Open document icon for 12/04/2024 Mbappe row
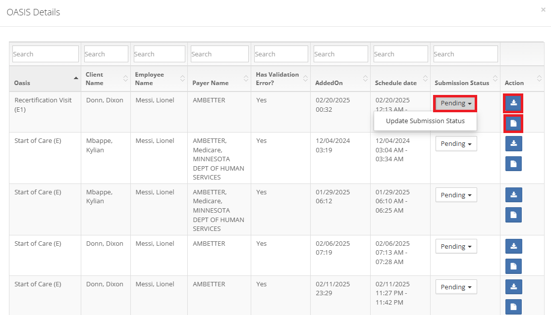The height and width of the screenshot is (315, 551). tap(513, 164)
